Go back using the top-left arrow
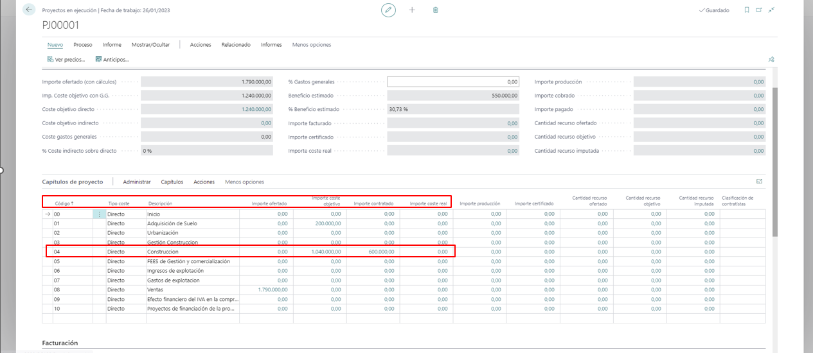 coord(29,10)
